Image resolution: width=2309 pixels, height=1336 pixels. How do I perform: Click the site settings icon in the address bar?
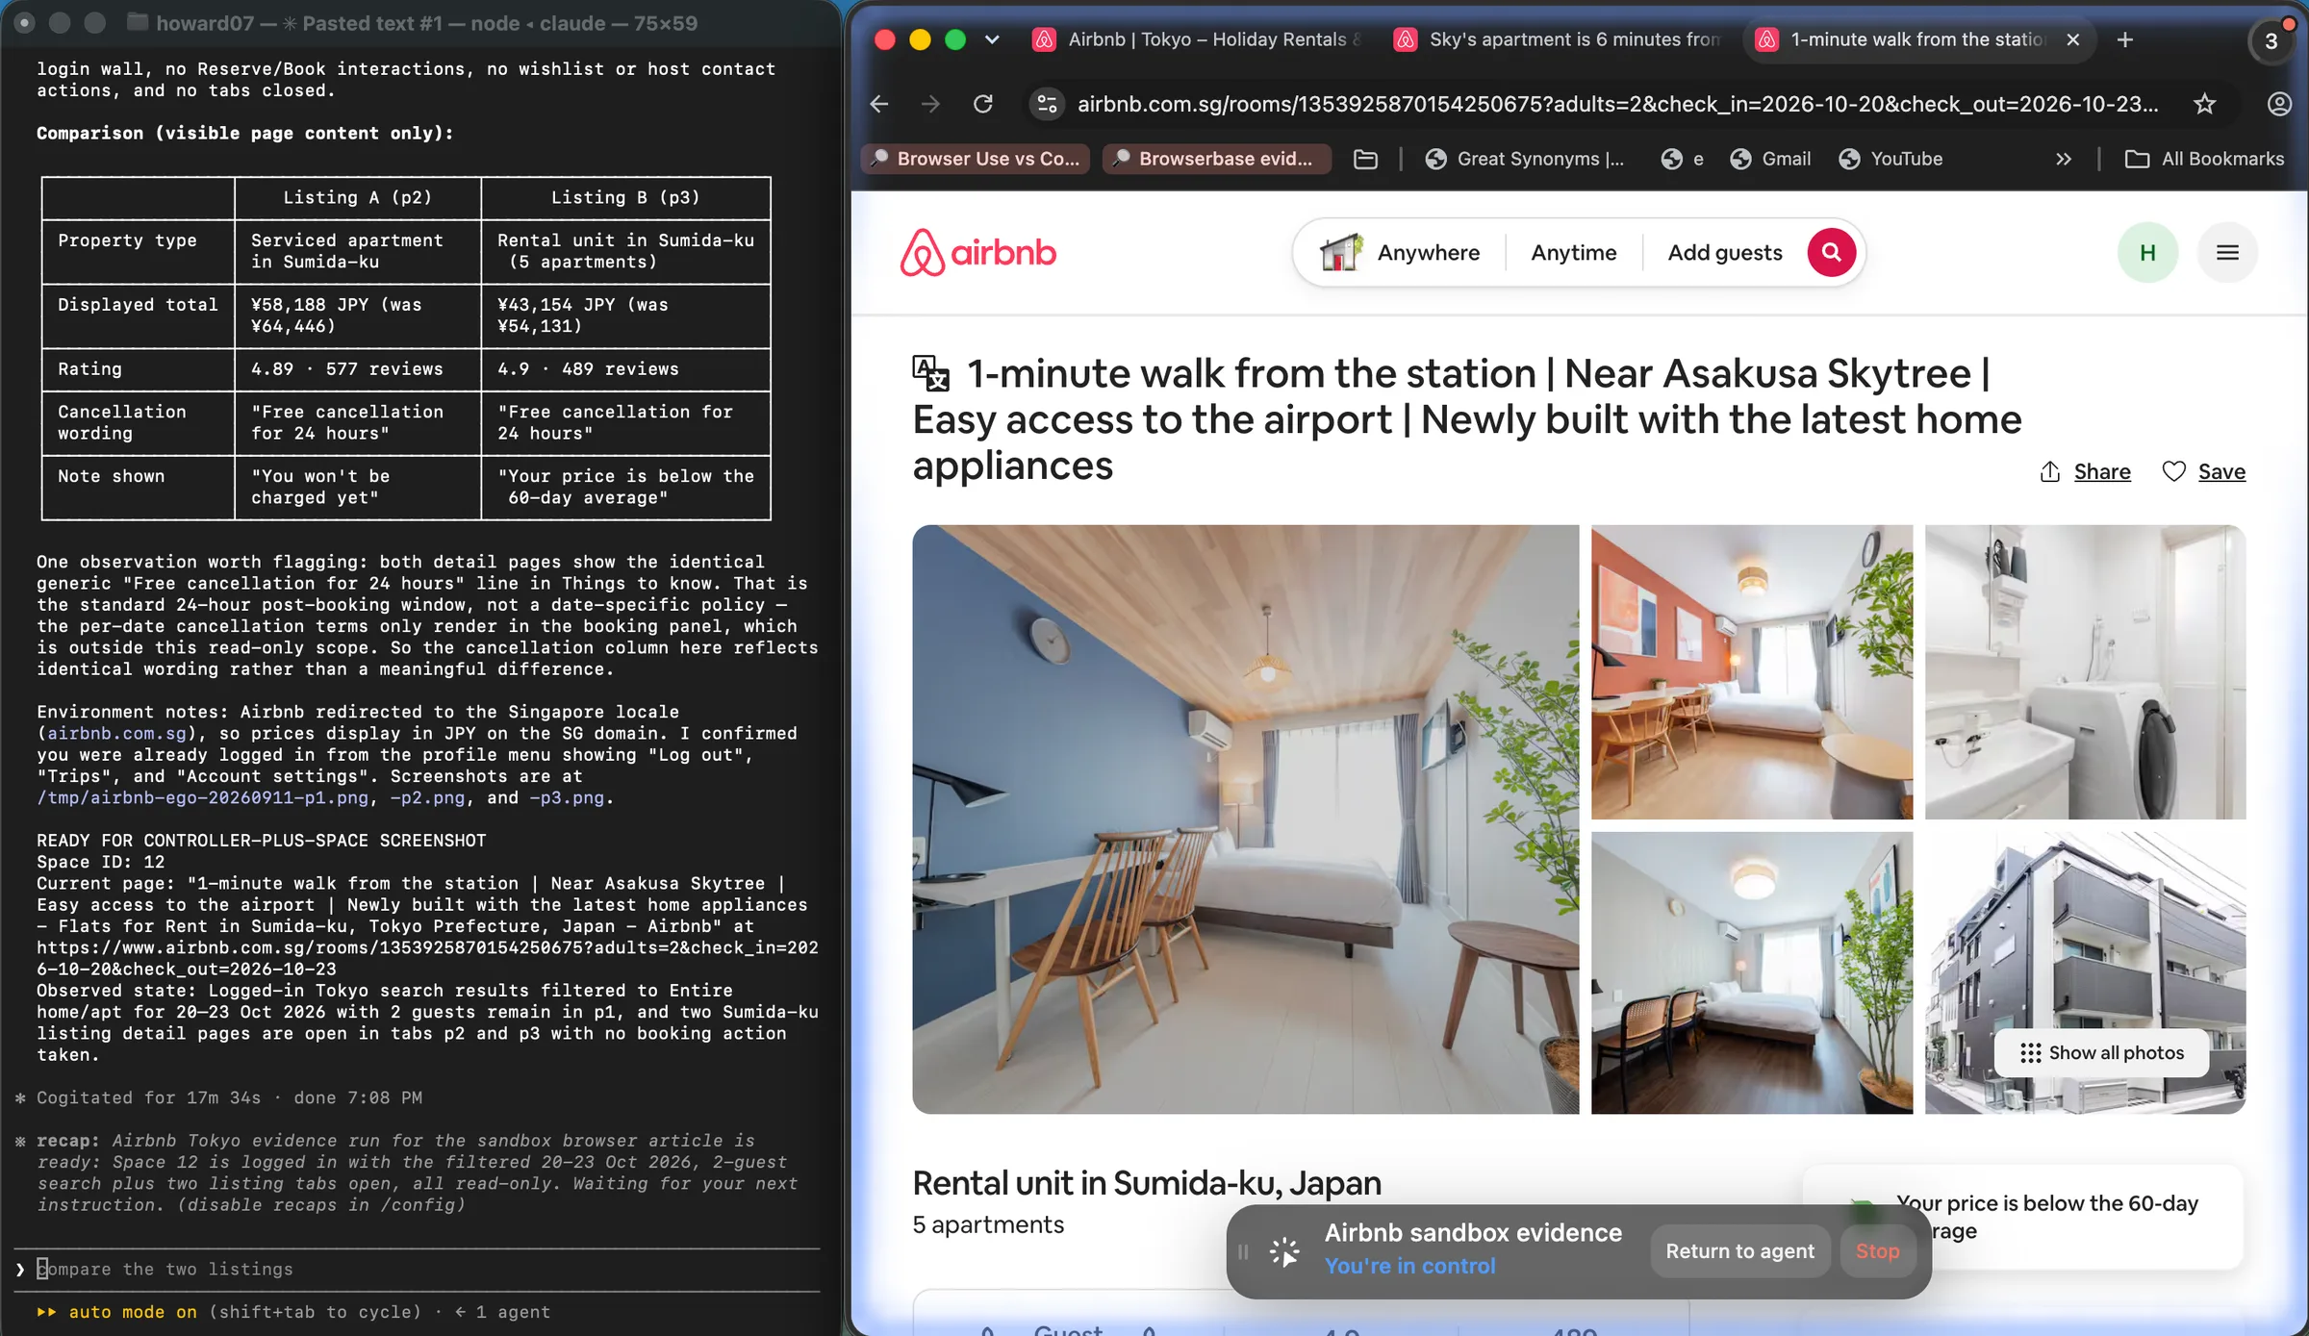[1048, 104]
